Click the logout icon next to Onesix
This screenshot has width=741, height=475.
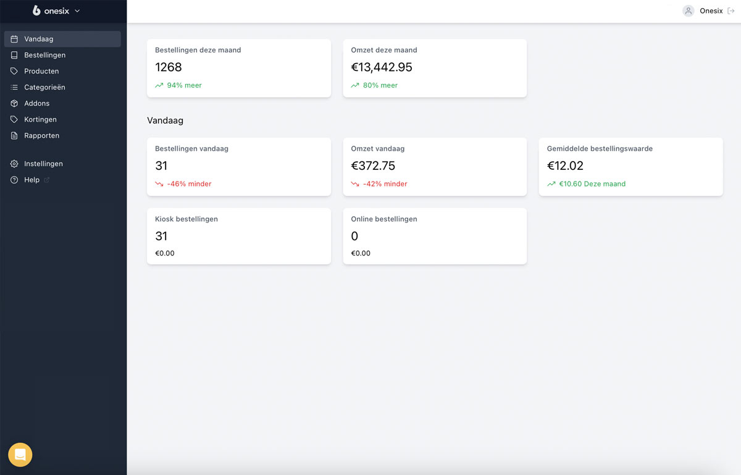[x=732, y=11]
